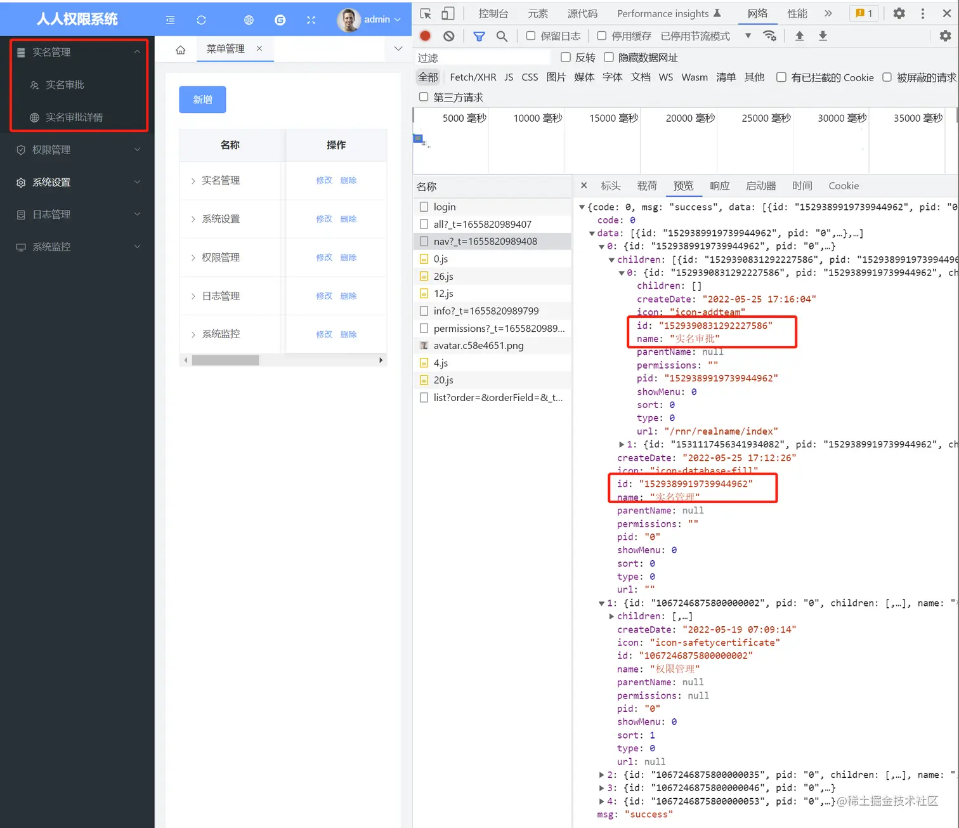Close the 菜单管理 tab

[x=259, y=48]
